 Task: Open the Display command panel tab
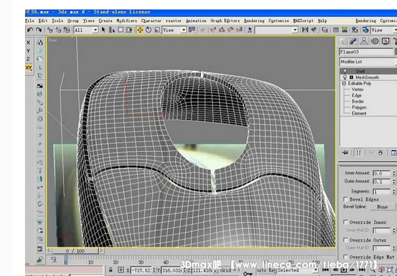pos(386,41)
